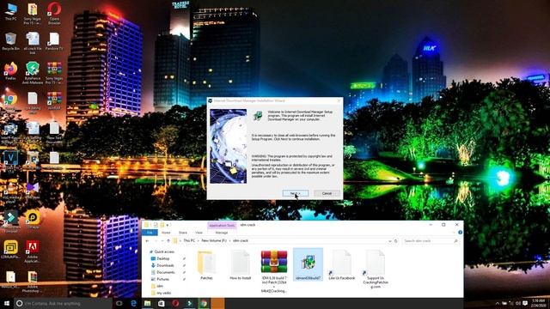This screenshot has width=550, height=309.
Task: Open Adobe Photoshop desktop shortcut
Action: [x=33, y=282]
